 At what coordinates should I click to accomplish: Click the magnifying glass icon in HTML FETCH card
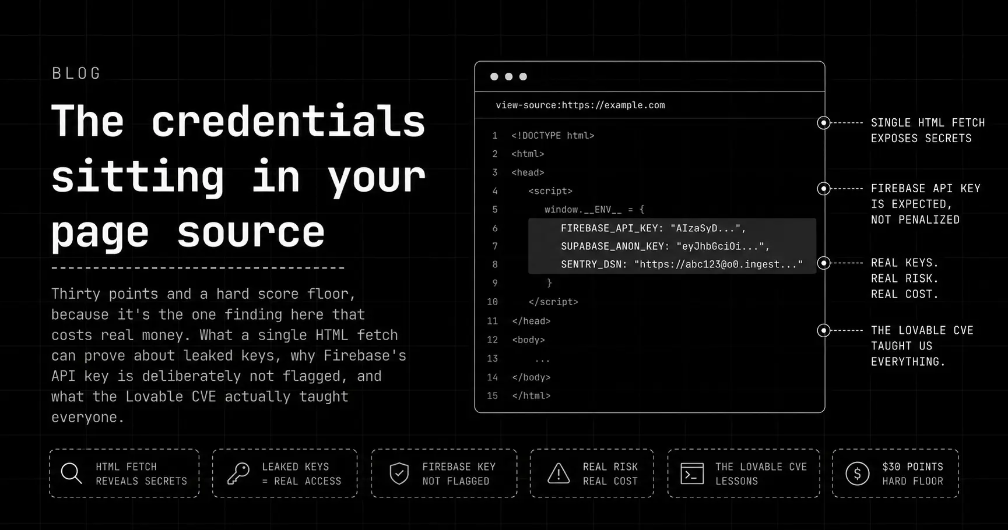coord(72,474)
